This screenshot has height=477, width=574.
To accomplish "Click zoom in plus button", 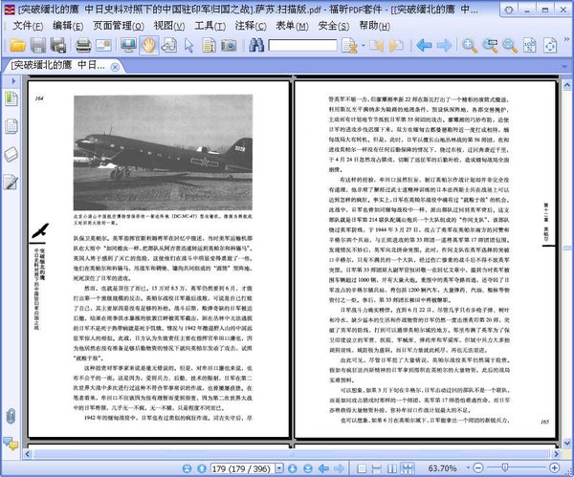I will (x=555, y=467).
